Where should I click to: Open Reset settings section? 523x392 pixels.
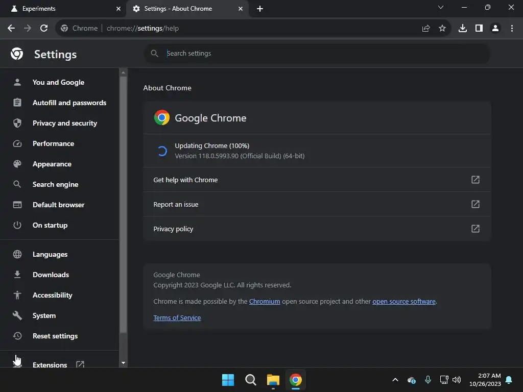[x=58, y=336]
